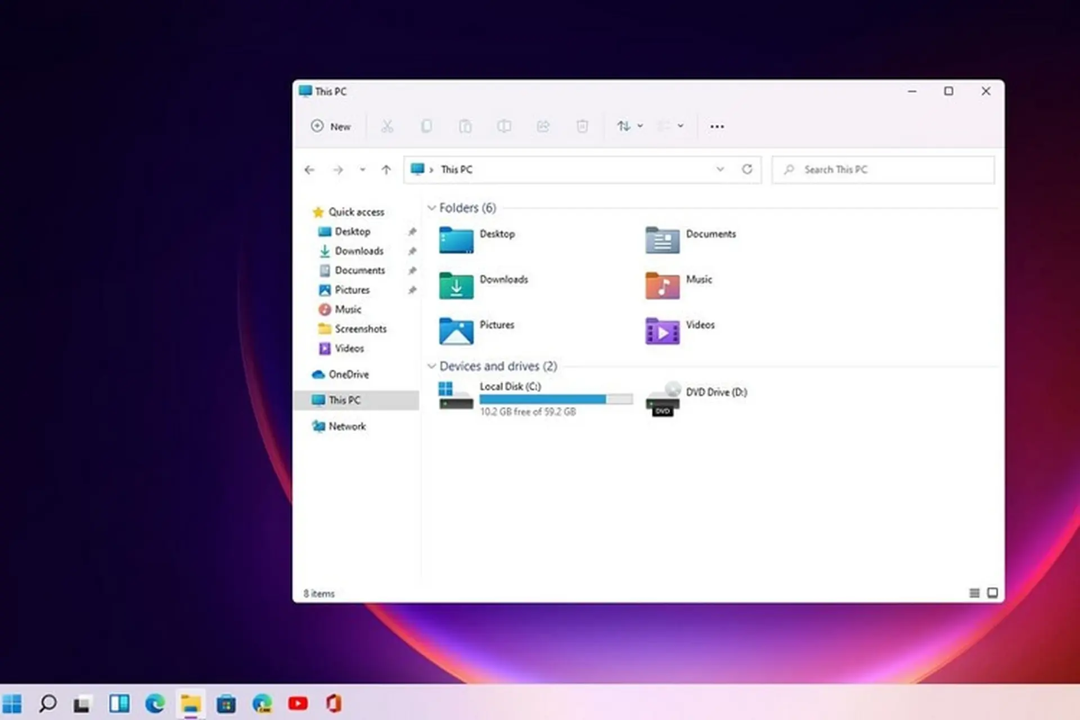
Task: Select the Music folder icon
Action: (x=662, y=285)
